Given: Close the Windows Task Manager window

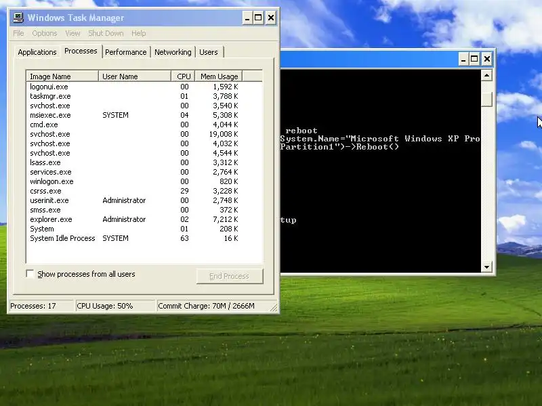Looking at the screenshot, I should [x=271, y=18].
